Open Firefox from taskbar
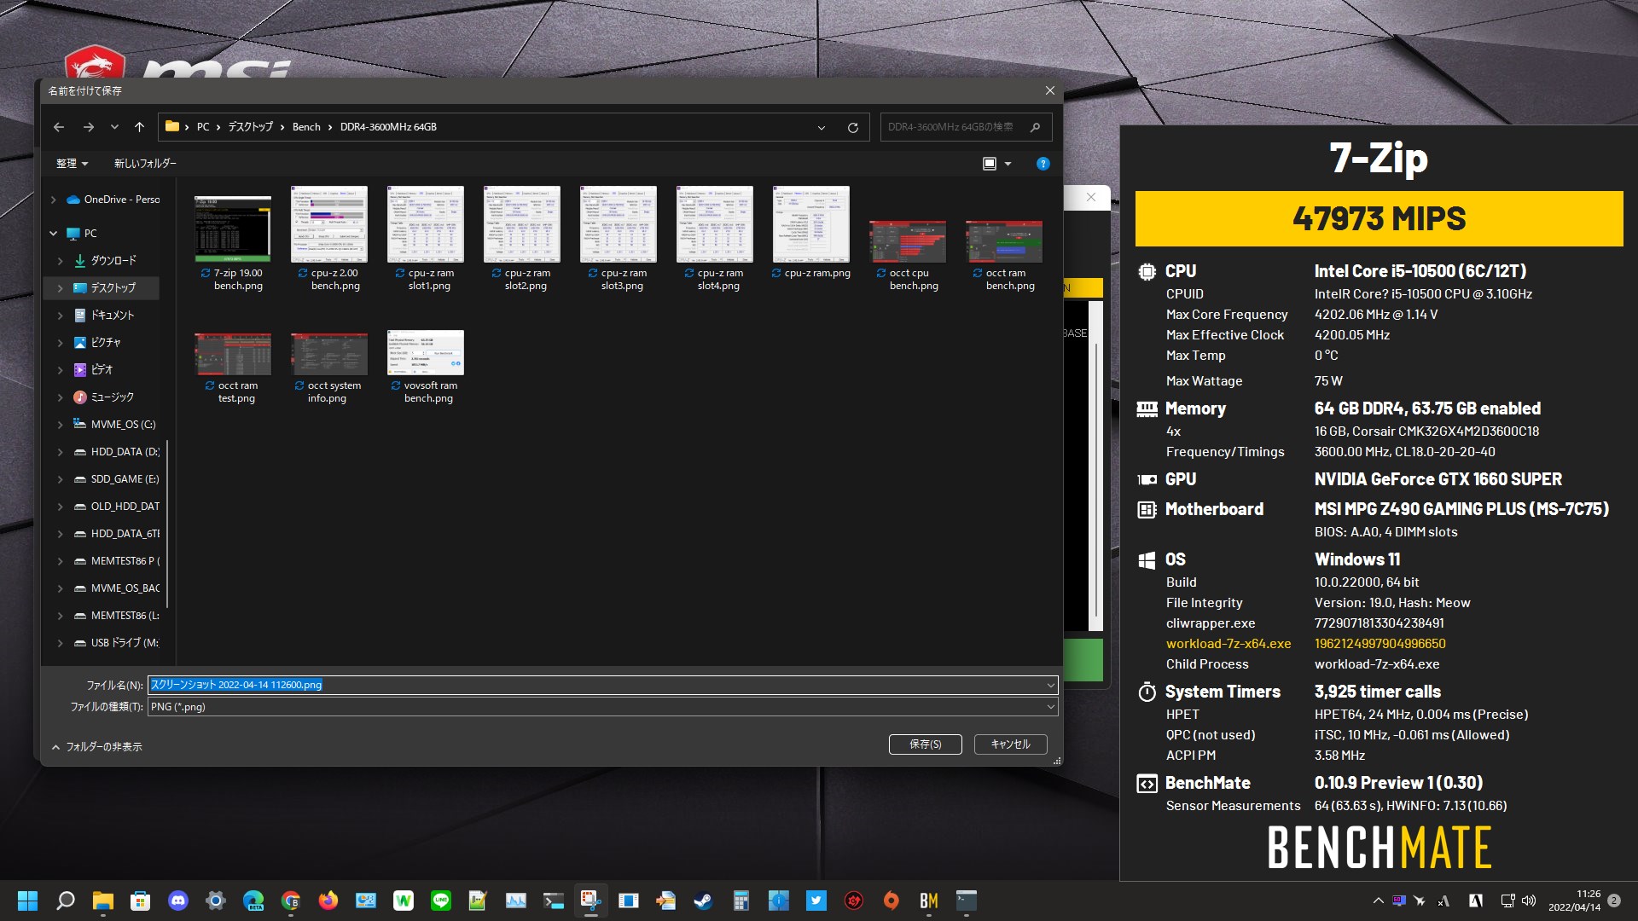The image size is (1638, 921). 328,901
